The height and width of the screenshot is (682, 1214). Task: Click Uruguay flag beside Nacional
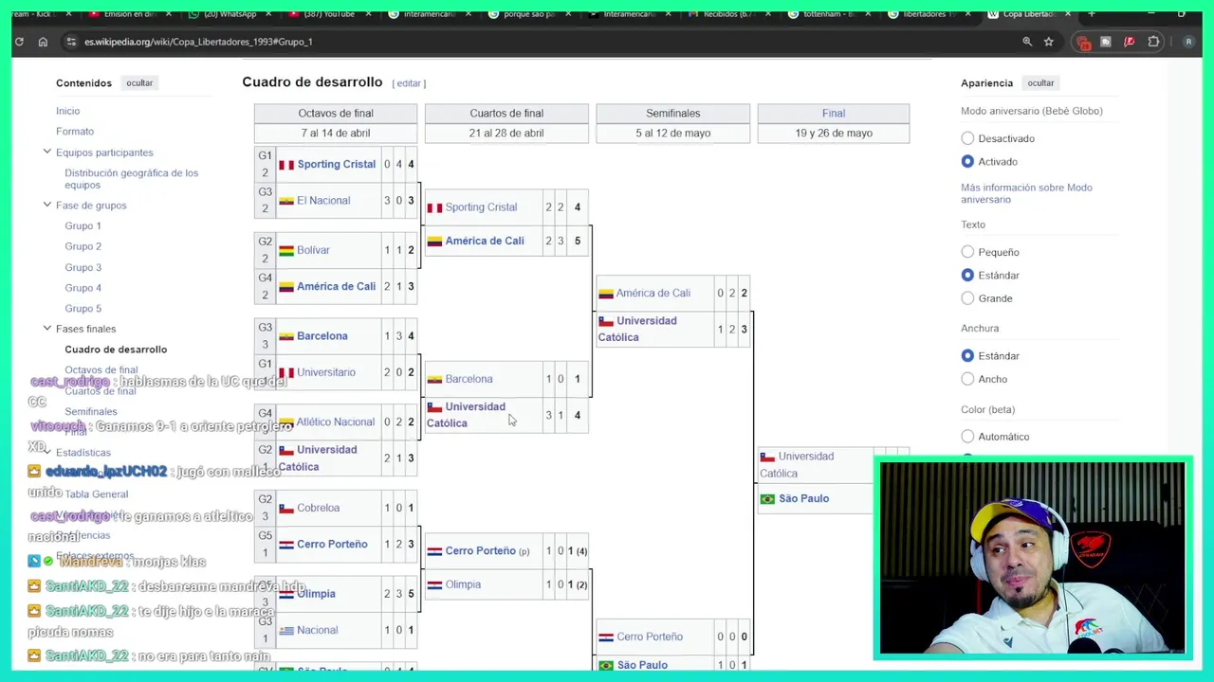pyautogui.click(x=285, y=630)
